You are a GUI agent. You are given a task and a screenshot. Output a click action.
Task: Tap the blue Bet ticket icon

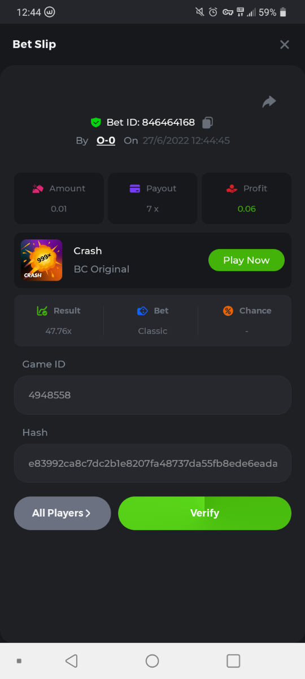coord(142,311)
